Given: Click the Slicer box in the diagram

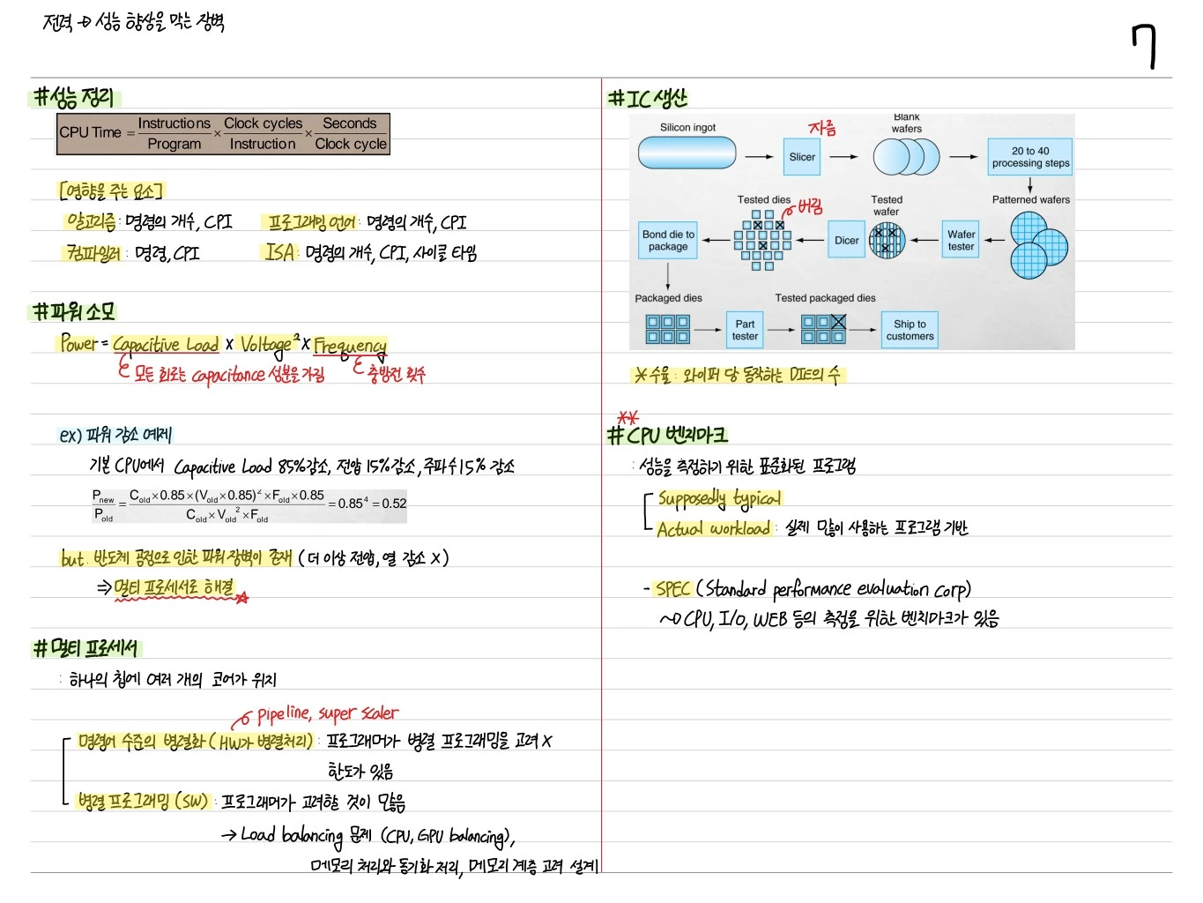Looking at the screenshot, I should (802, 157).
